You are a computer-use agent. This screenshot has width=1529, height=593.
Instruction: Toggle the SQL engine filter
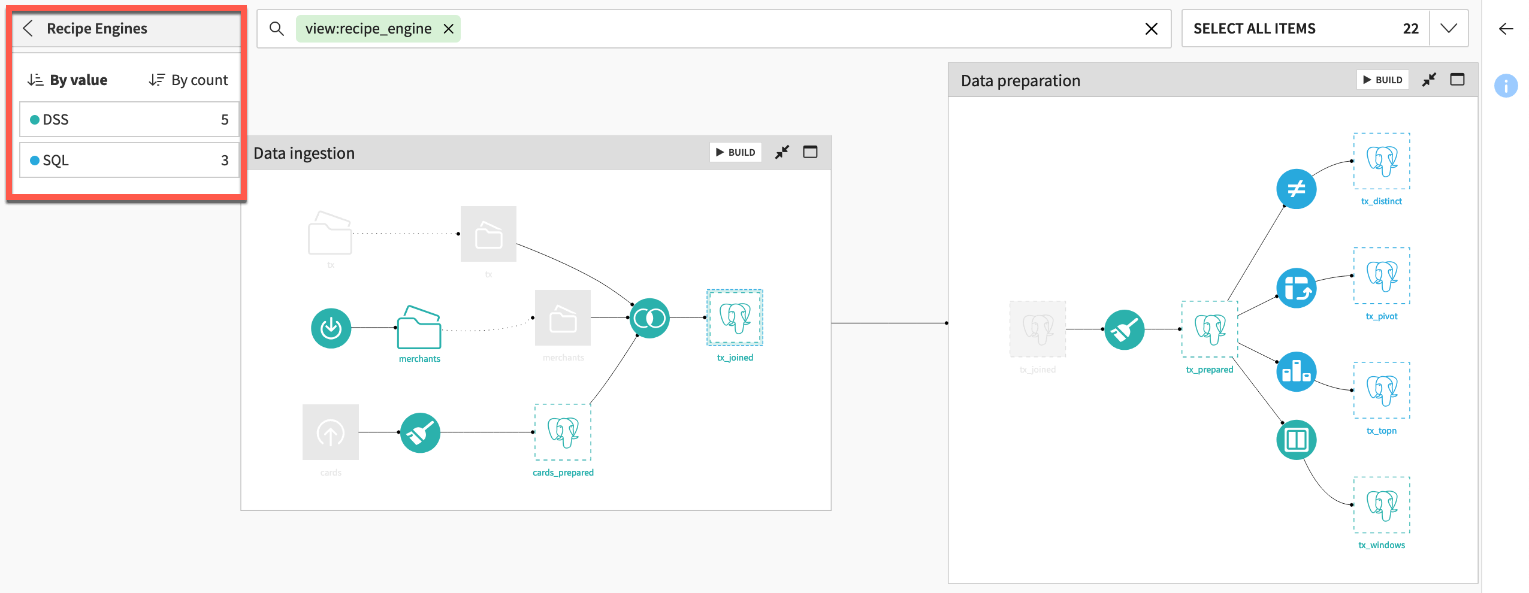tap(129, 160)
